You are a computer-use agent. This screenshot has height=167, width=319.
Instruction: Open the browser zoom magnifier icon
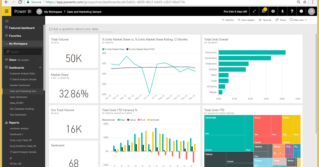[x=299, y=2]
